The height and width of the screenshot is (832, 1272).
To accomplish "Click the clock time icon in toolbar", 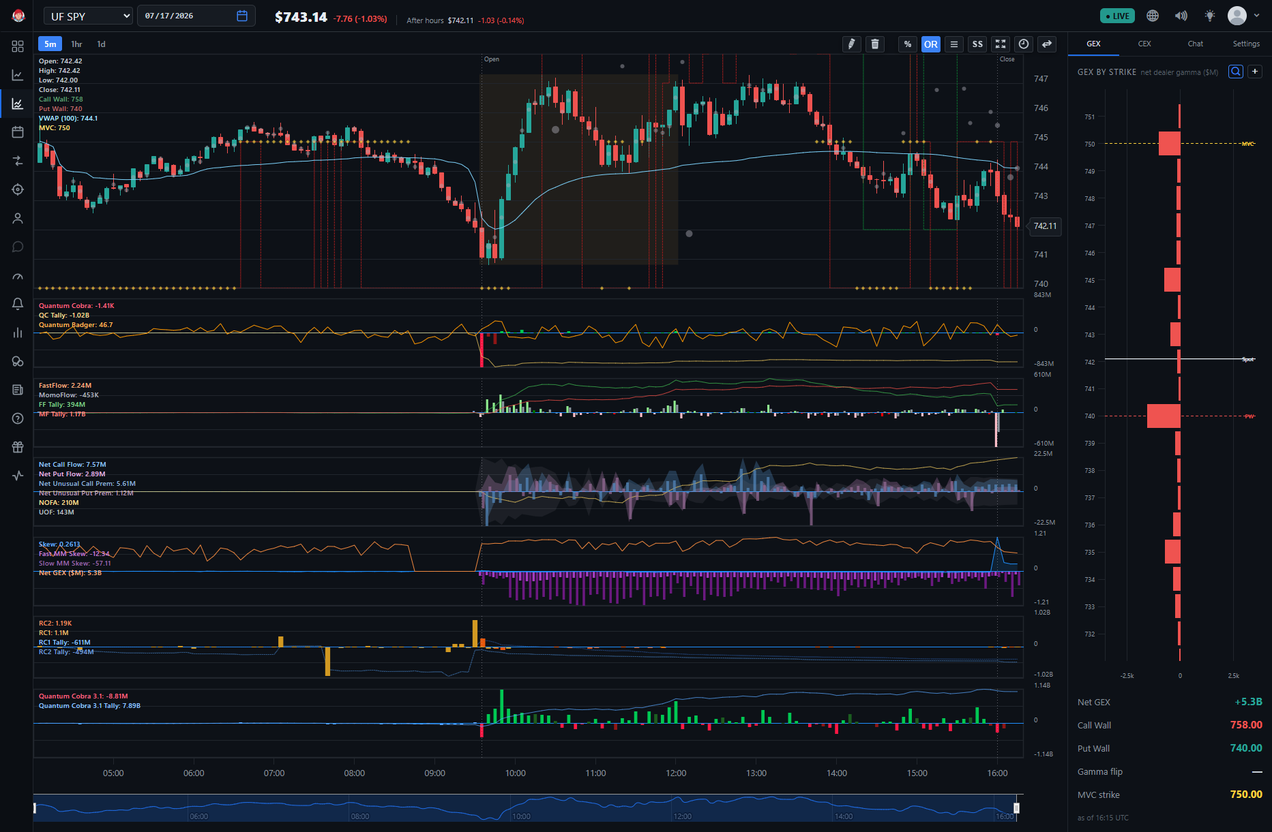I will [1024, 44].
